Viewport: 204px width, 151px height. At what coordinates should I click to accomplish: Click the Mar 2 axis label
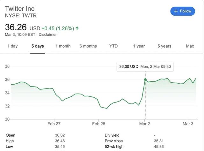(x=144, y=124)
